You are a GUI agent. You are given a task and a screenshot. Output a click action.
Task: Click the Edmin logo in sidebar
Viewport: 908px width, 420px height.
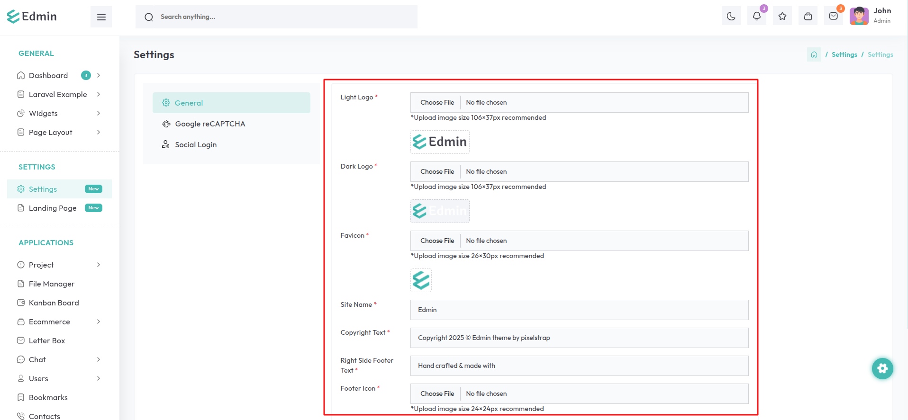click(x=32, y=17)
